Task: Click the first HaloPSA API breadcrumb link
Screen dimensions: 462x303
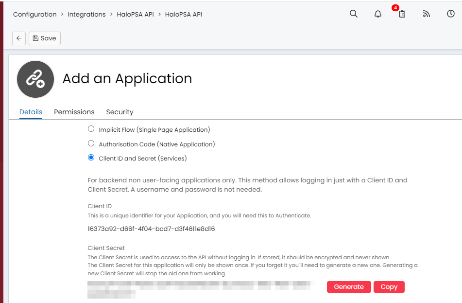Action: click(x=135, y=15)
